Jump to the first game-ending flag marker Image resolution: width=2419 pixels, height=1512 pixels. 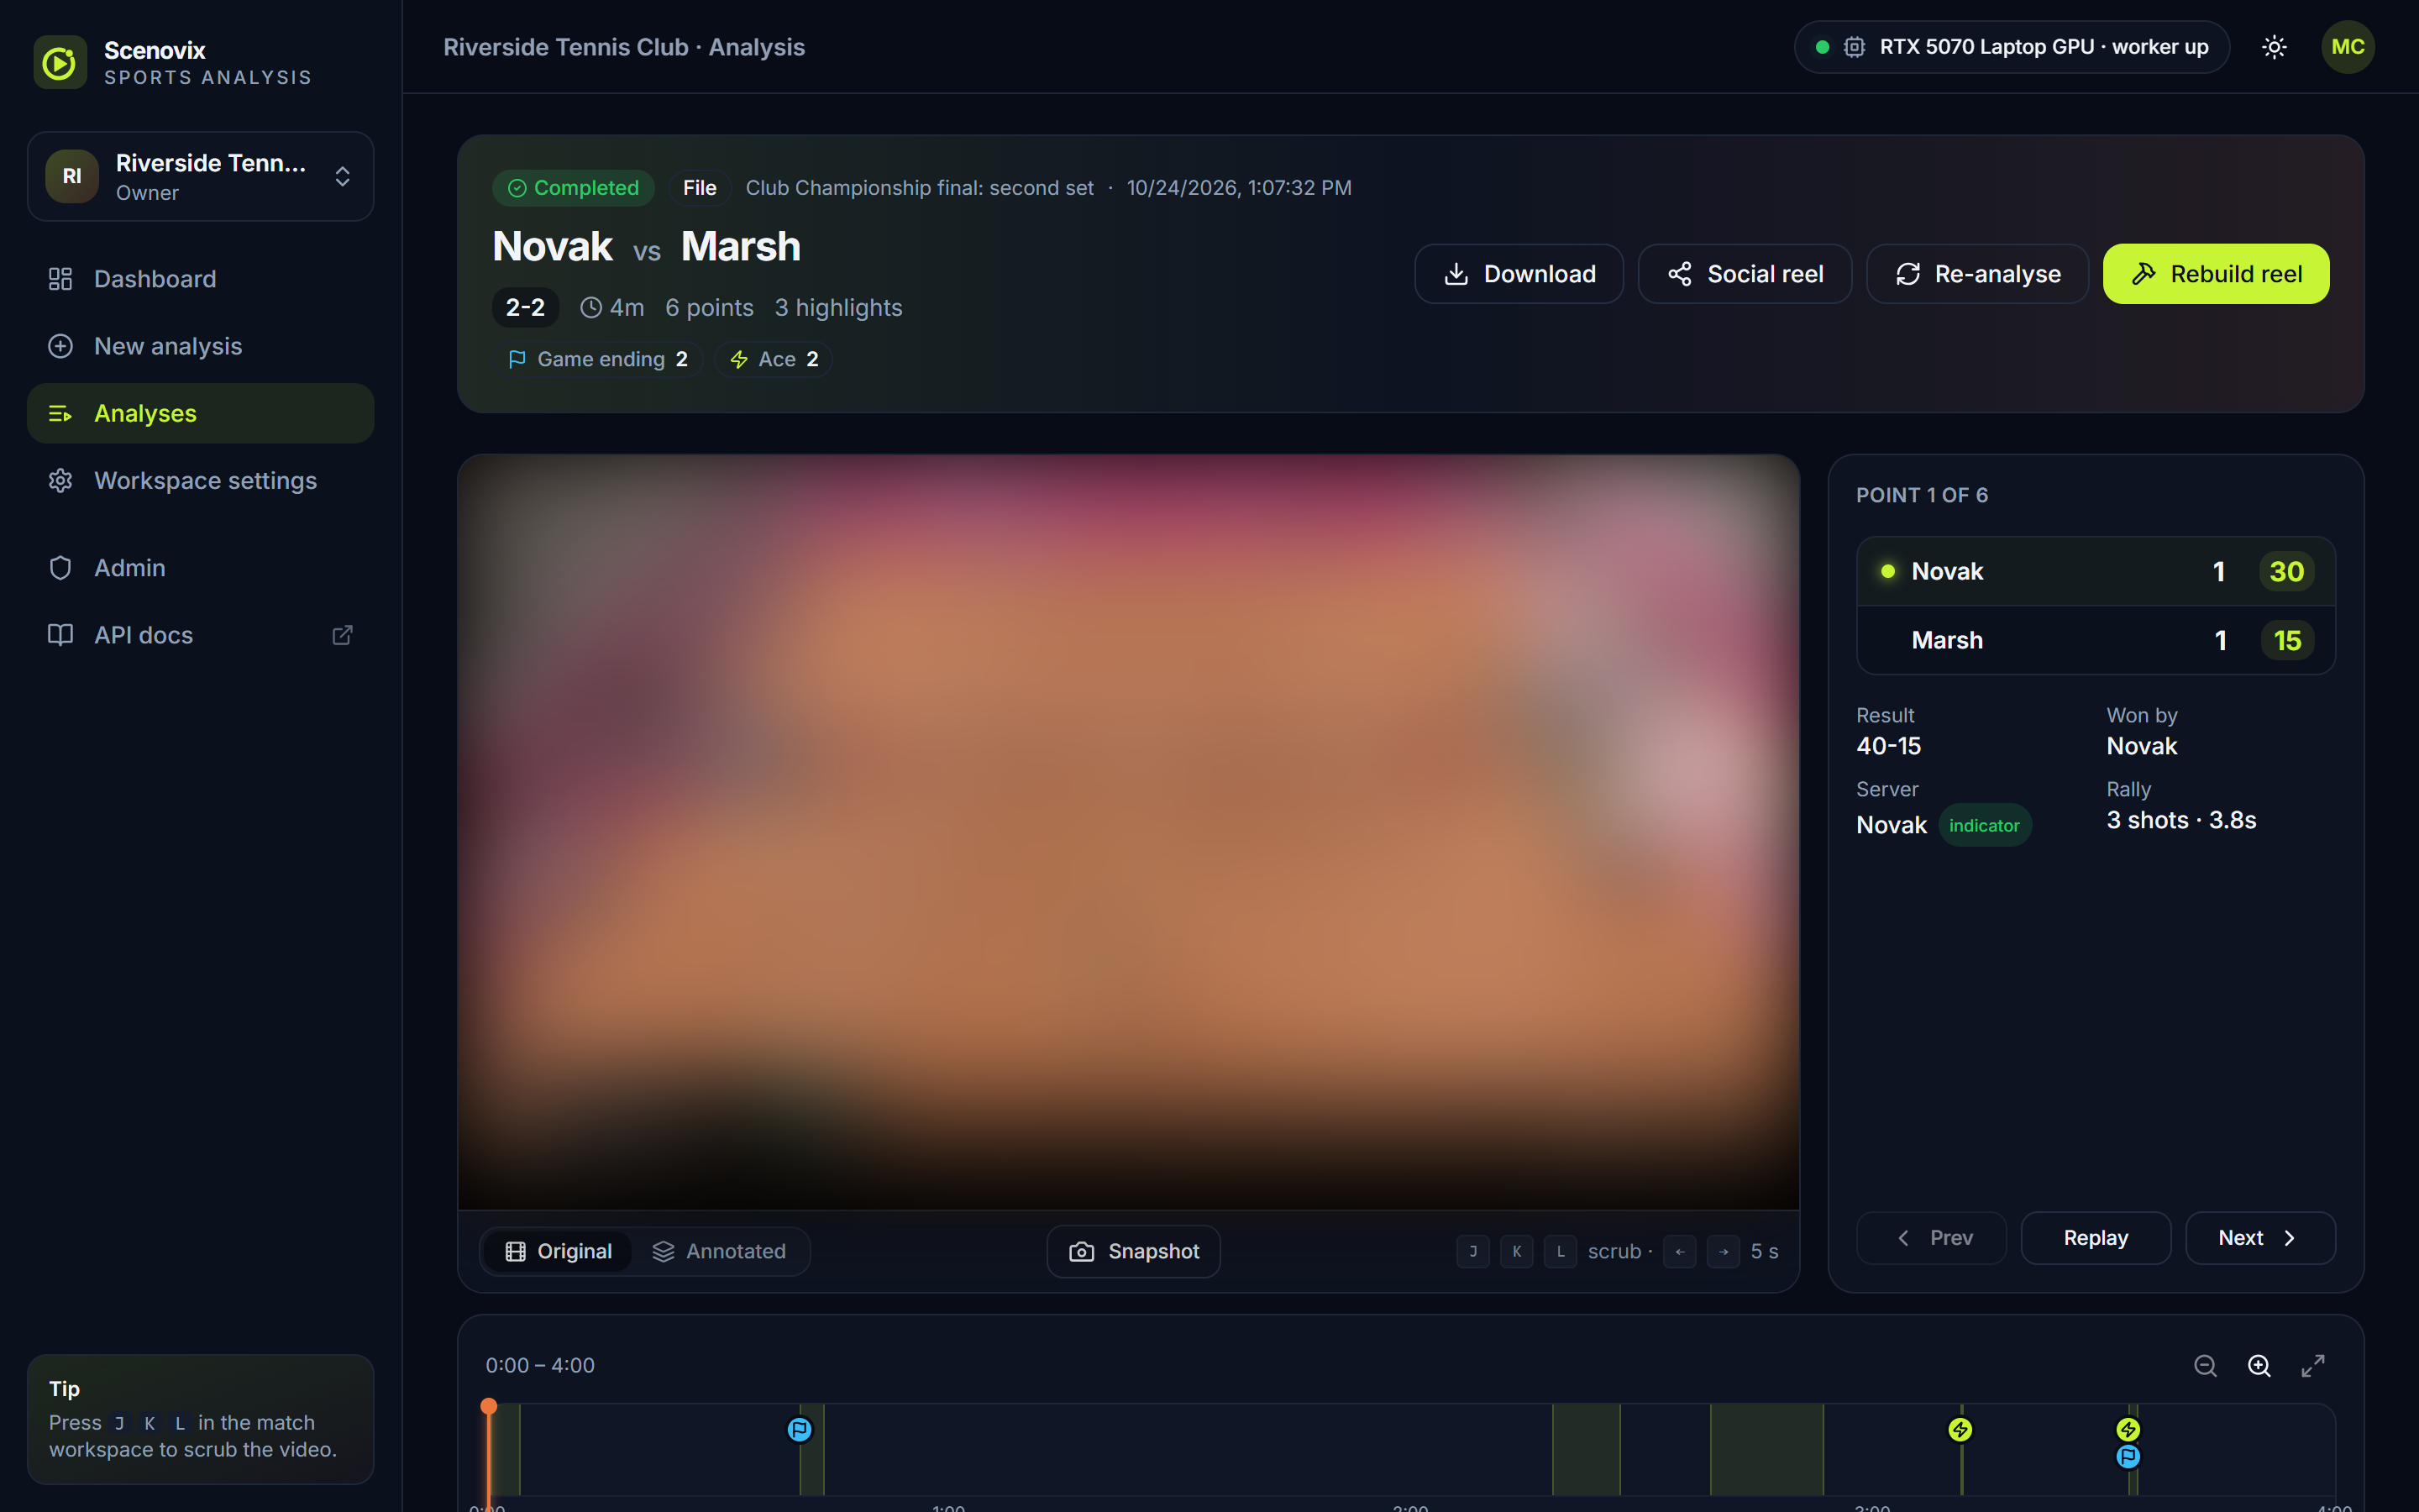click(800, 1430)
